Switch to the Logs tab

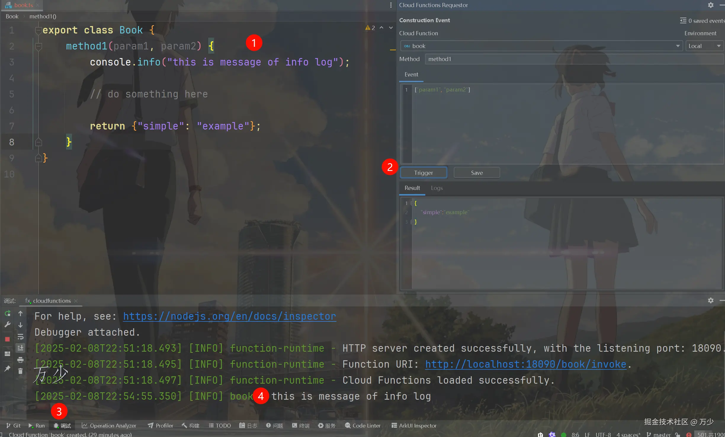tap(437, 188)
